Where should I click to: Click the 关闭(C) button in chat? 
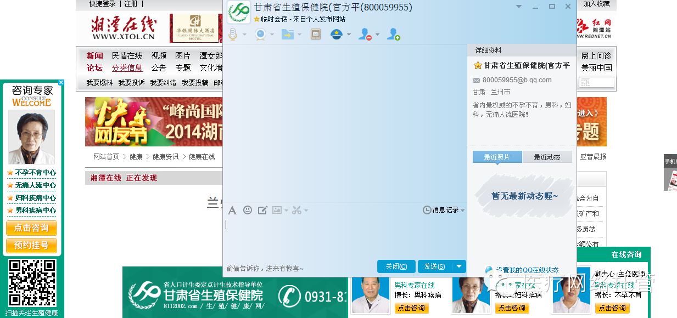(x=396, y=266)
